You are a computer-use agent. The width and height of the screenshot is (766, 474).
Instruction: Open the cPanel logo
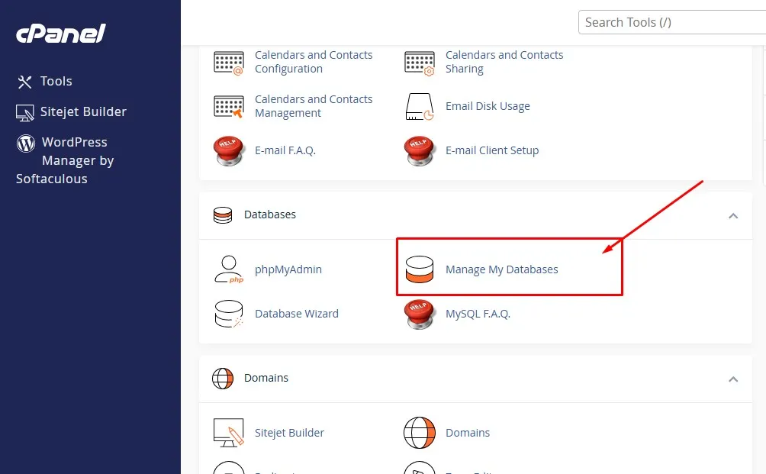(x=61, y=33)
